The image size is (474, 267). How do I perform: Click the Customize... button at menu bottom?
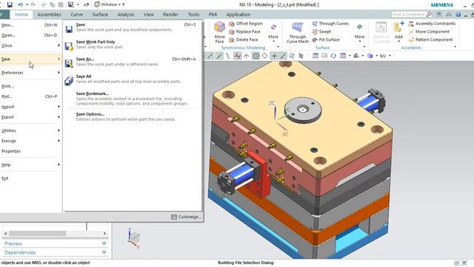coord(186,217)
